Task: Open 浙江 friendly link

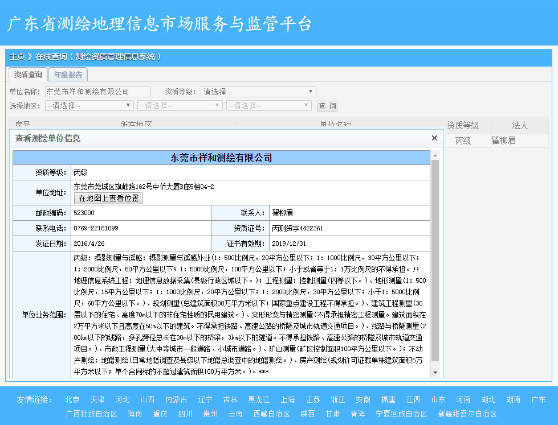Action: (x=338, y=399)
